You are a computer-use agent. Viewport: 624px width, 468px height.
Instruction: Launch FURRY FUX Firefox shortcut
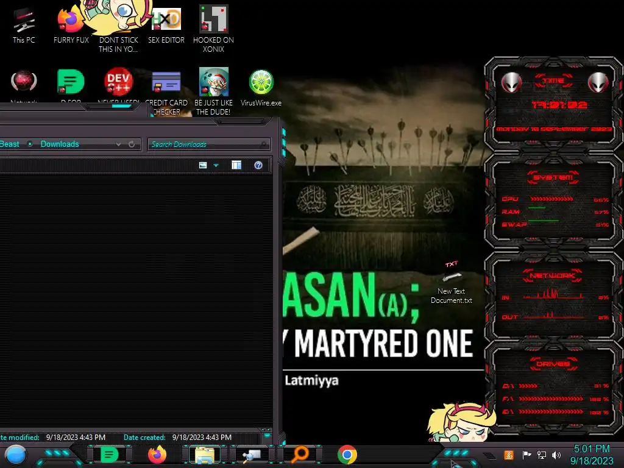click(x=71, y=25)
